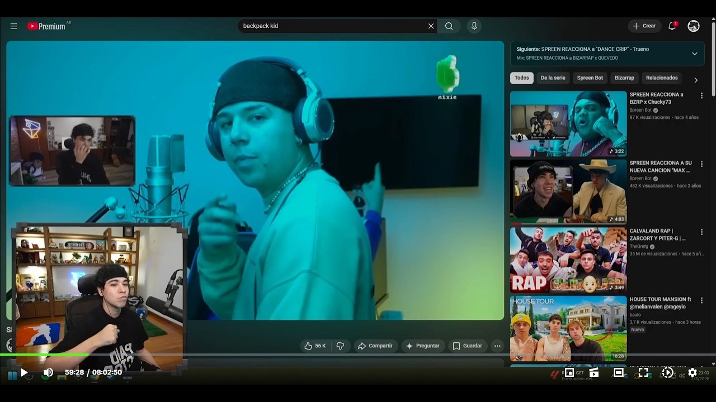The image size is (716, 402).
Task: Enter fullscreen with corner-brackets icon
Action: [643, 372]
